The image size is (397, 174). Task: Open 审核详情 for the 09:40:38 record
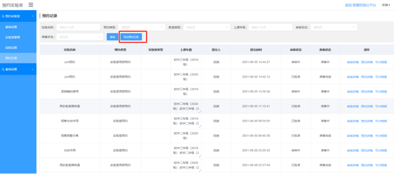tap(353, 136)
